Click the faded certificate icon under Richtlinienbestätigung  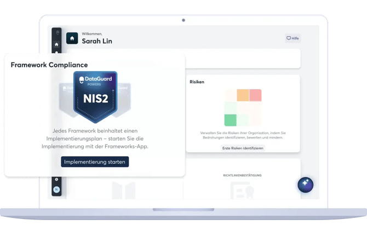[x=243, y=190]
